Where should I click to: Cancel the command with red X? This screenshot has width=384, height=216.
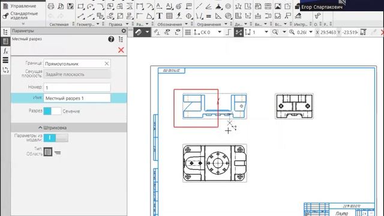click(121, 50)
